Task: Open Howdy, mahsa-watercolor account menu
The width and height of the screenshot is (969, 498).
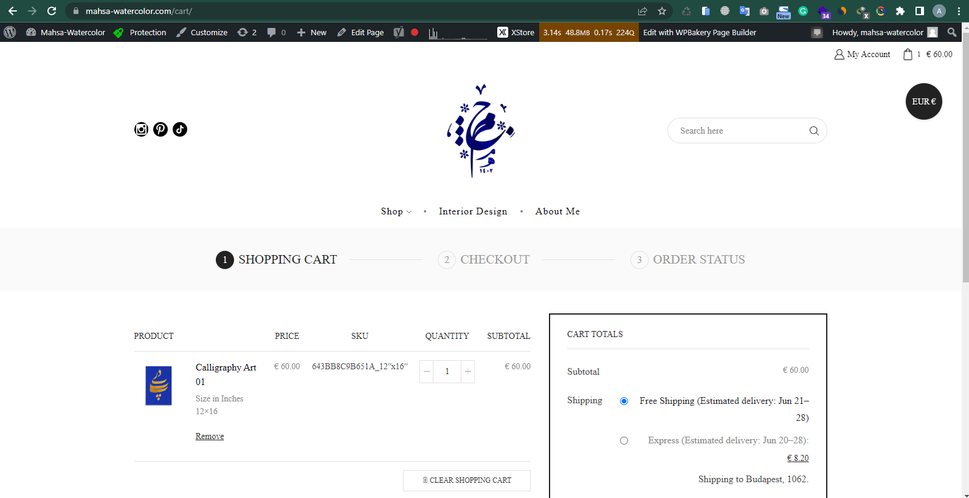Action: pos(885,32)
